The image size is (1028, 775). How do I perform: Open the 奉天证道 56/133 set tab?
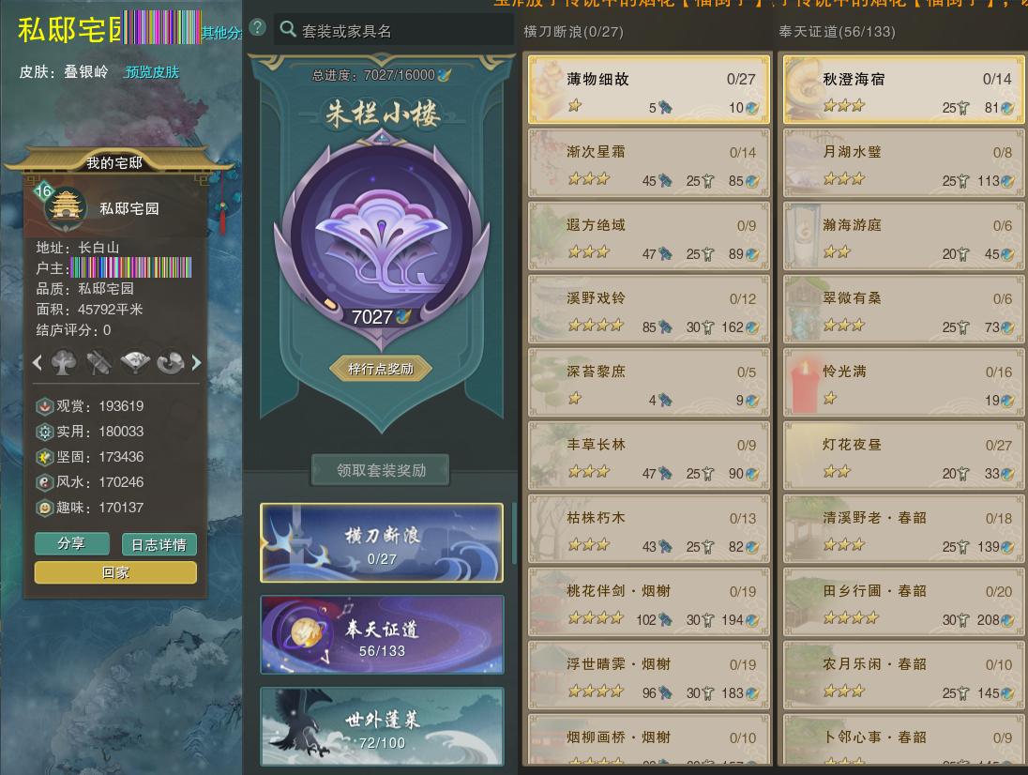[x=383, y=634]
